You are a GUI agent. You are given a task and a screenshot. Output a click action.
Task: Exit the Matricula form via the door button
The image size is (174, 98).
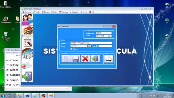pos(95,59)
